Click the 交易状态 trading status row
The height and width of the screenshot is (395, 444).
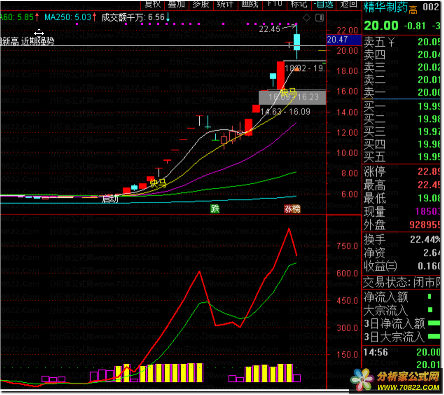[402, 282]
